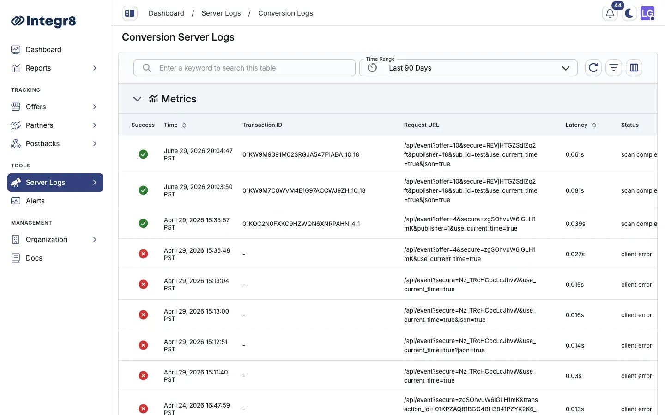Click the search magnifier icon
The image size is (665, 415).
coord(147,68)
